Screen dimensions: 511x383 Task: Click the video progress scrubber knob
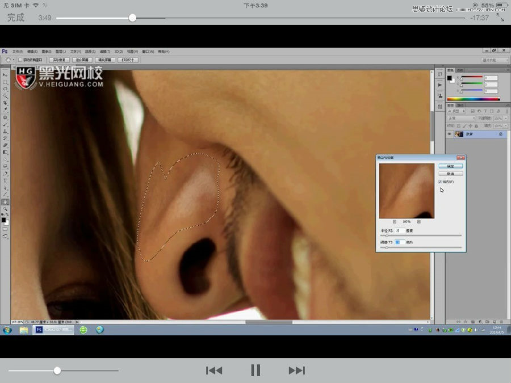[x=132, y=18]
